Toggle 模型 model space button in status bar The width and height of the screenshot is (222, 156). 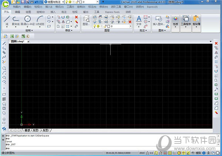point(198,153)
